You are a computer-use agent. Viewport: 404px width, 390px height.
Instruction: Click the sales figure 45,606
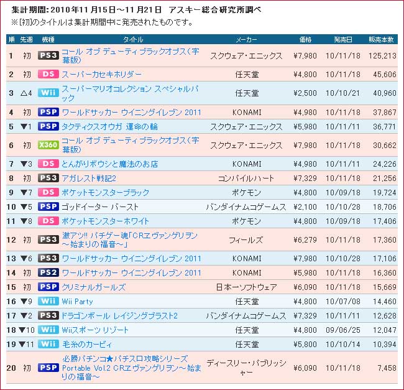pyautogui.click(x=385, y=75)
